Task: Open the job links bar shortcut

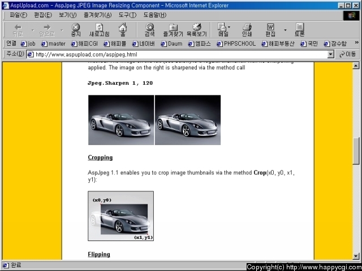Action: [x=28, y=43]
